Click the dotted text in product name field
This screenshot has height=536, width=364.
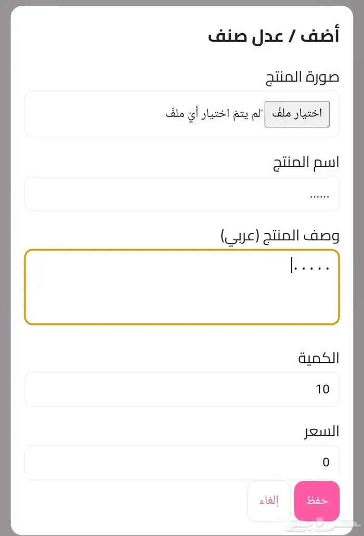pos(319,197)
